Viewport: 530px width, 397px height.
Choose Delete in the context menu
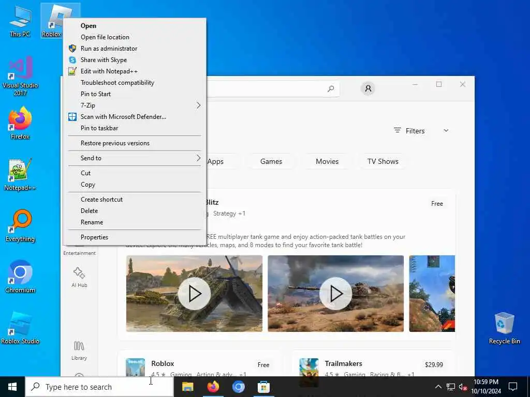[x=135, y=211]
